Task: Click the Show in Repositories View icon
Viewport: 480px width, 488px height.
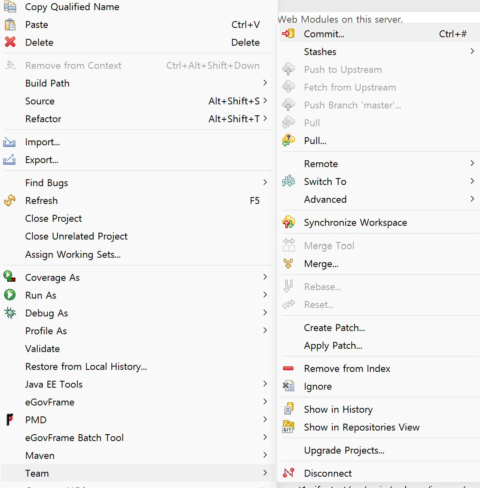Action: pos(288,427)
